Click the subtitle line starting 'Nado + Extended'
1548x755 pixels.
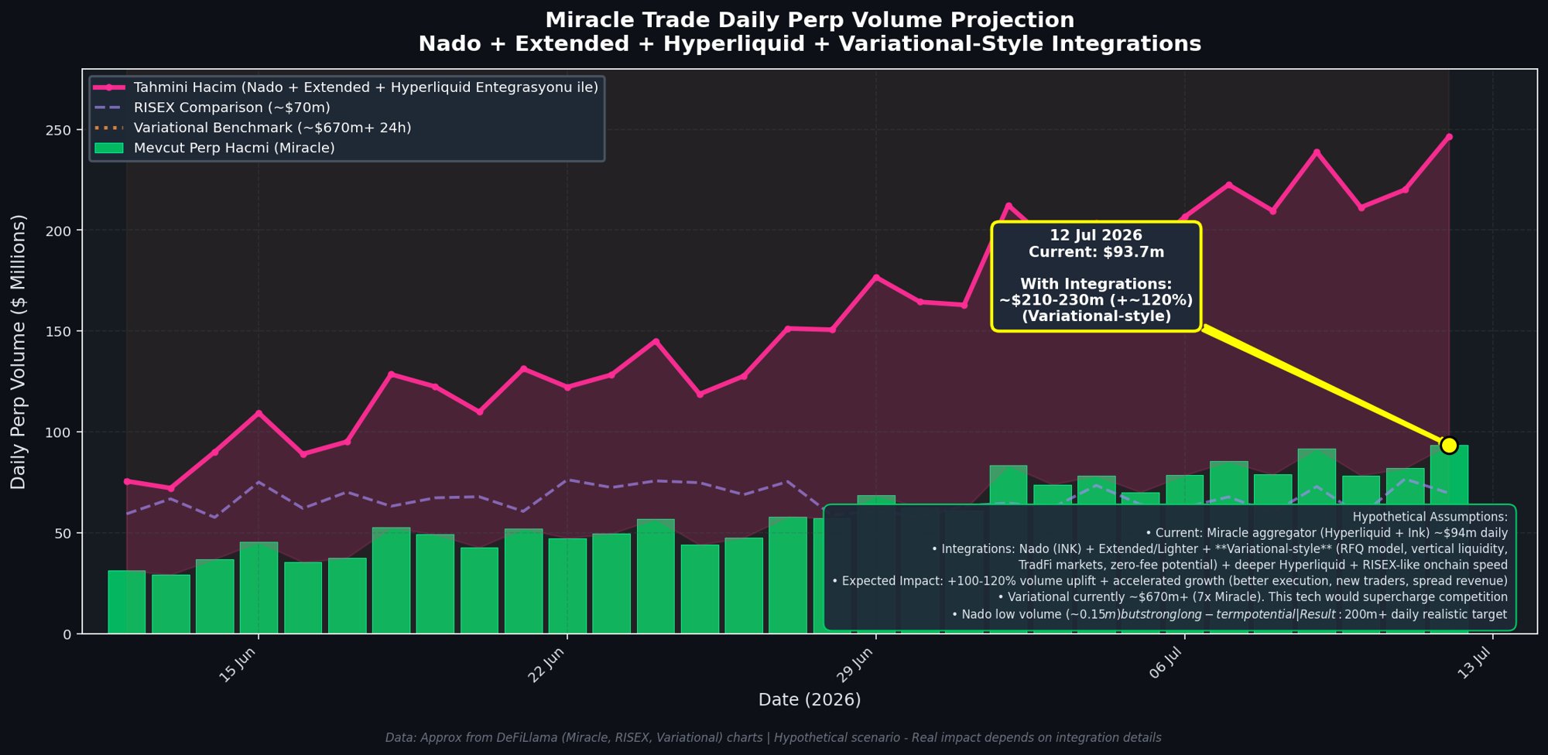click(x=810, y=44)
